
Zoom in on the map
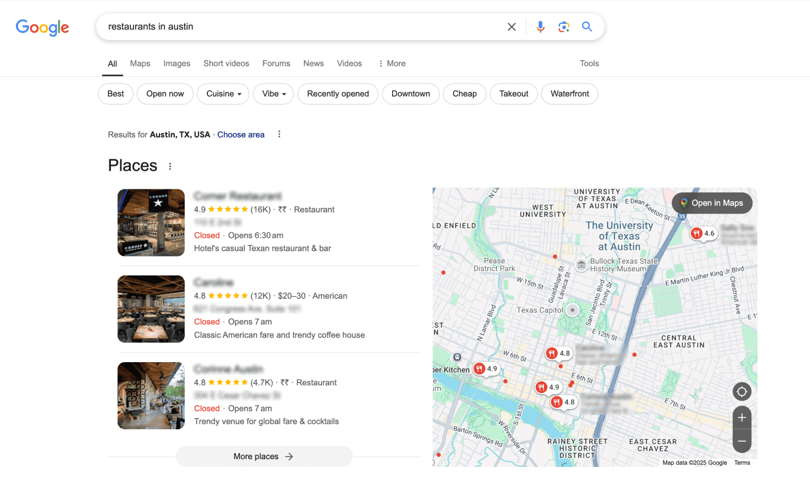742,418
